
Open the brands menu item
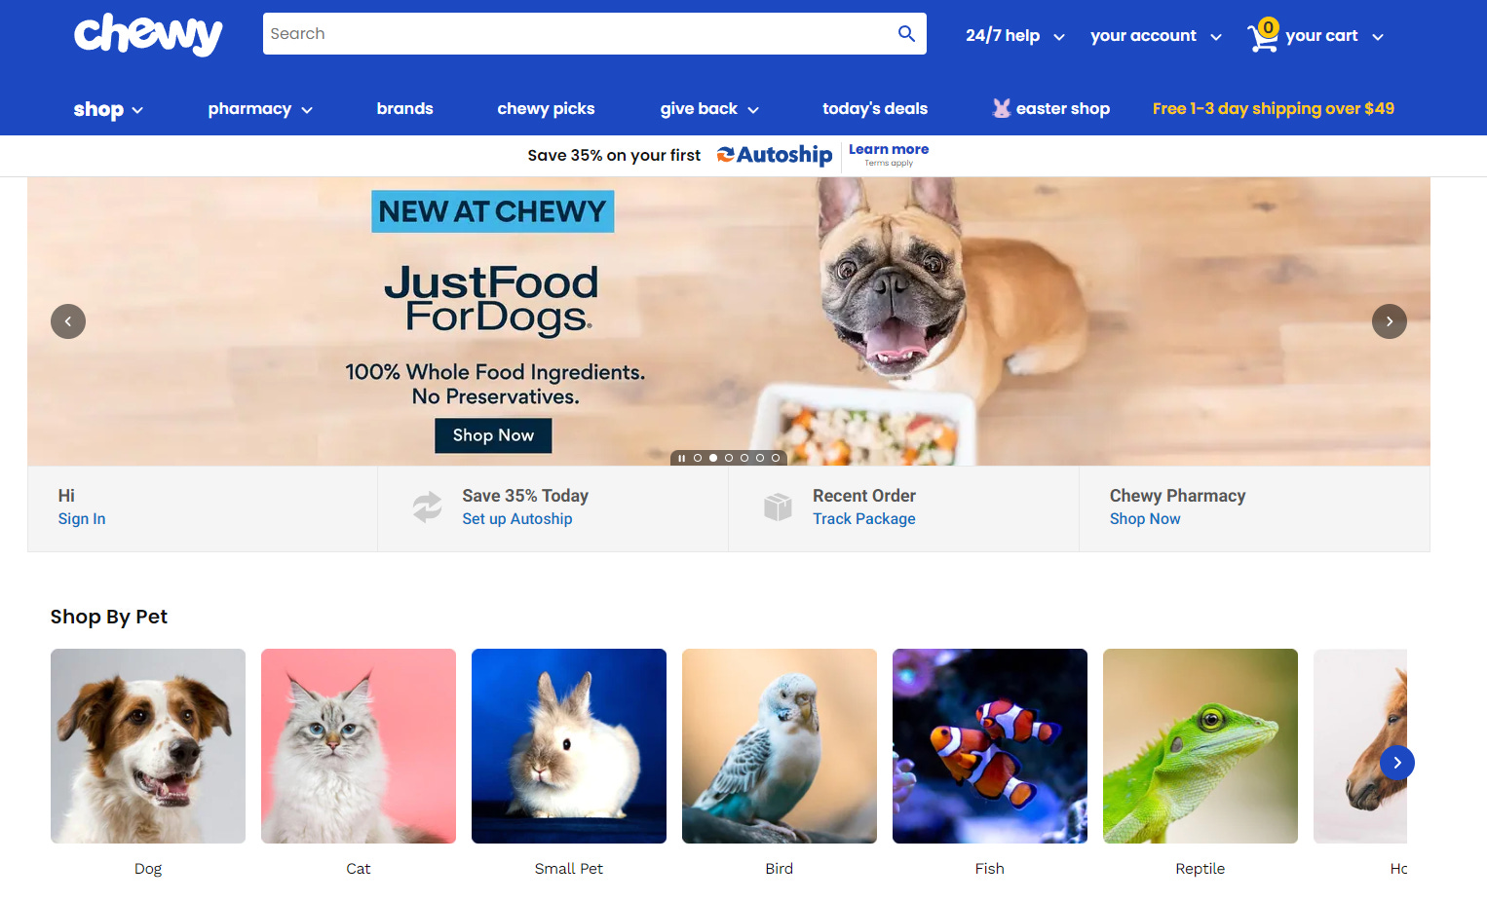(405, 109)
